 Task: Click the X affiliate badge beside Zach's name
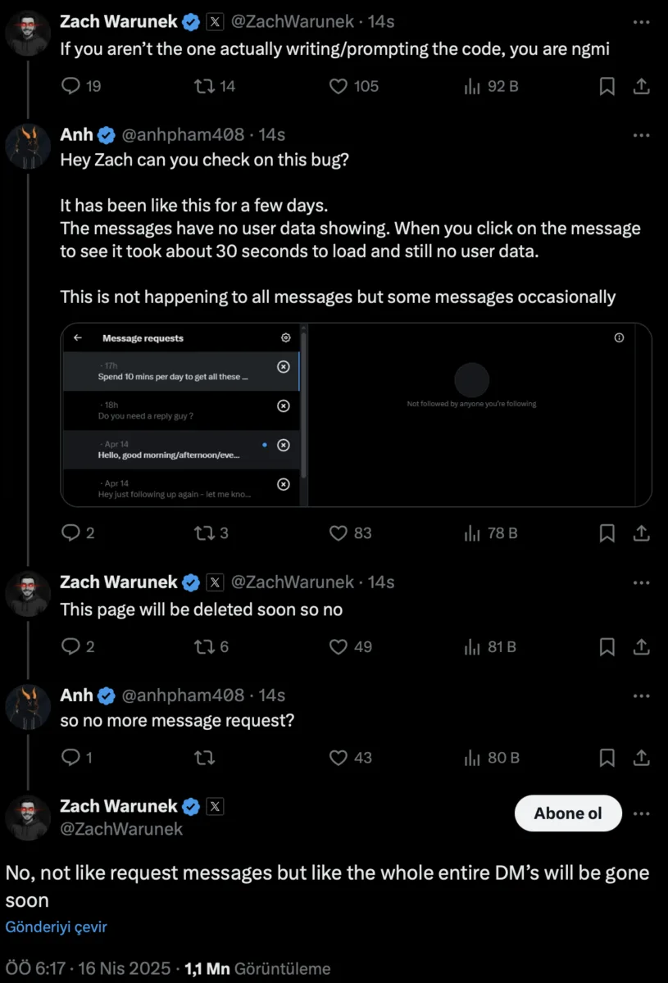click(215, 808)
